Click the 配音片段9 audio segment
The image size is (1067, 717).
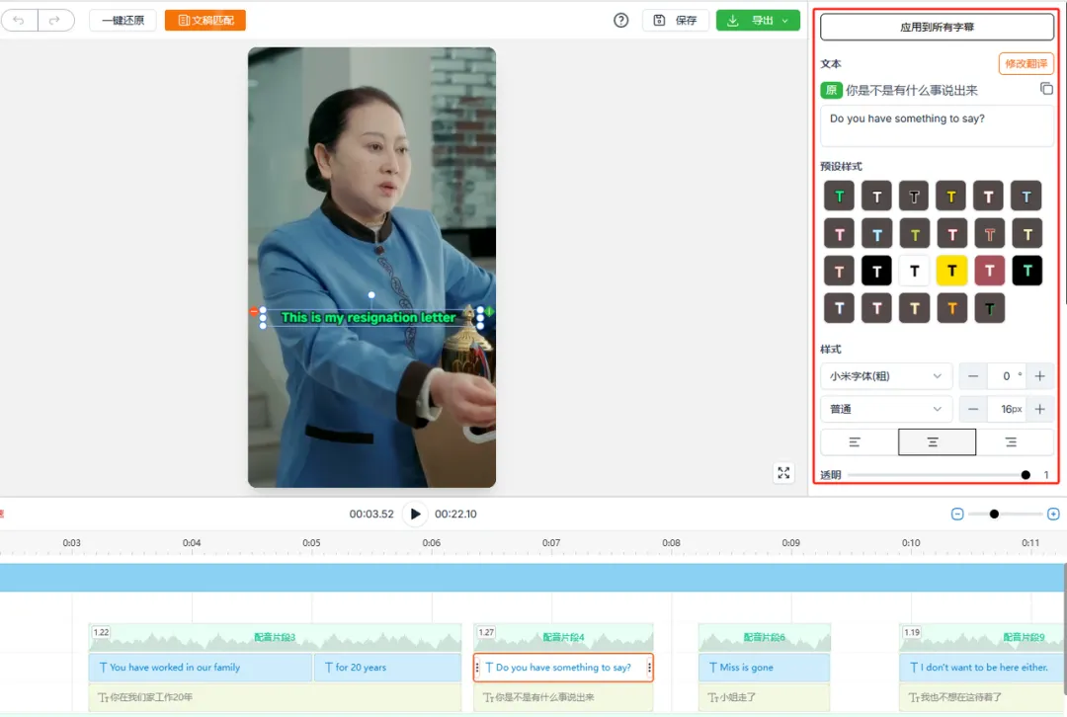click(x=983, y=637)
